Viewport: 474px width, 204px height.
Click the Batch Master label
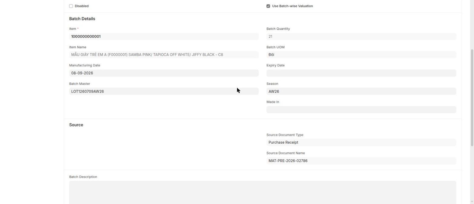pyautogui.click(x=80, y=84)
